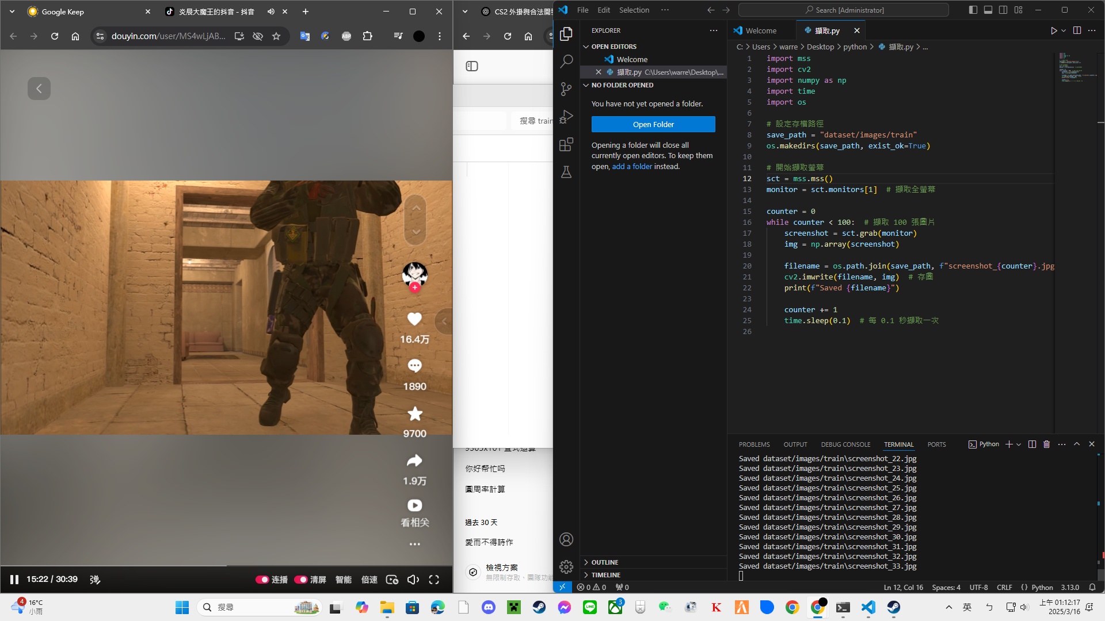The width and height of the screenshot is (1105, 621).
Task: Open the Search view in the VS Code activity bar
Action: [566, 61]
